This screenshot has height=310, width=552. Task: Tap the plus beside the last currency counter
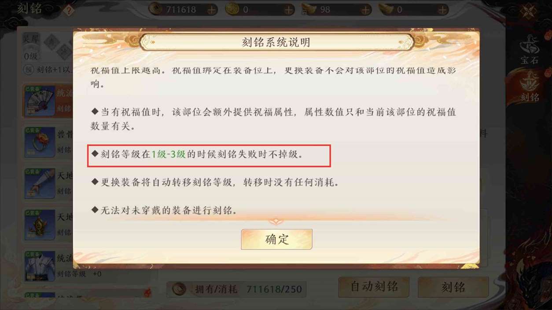(x=442, y=10)
